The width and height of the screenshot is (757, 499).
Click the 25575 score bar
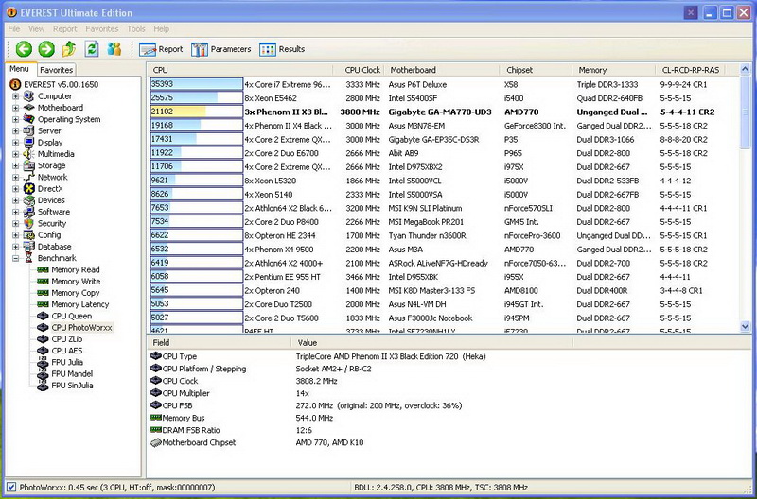point(196,98)
